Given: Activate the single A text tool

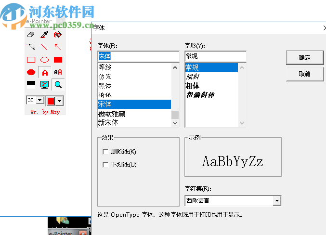Looking at the screenshot, I should pyautogui.click(x=45, y=72).
